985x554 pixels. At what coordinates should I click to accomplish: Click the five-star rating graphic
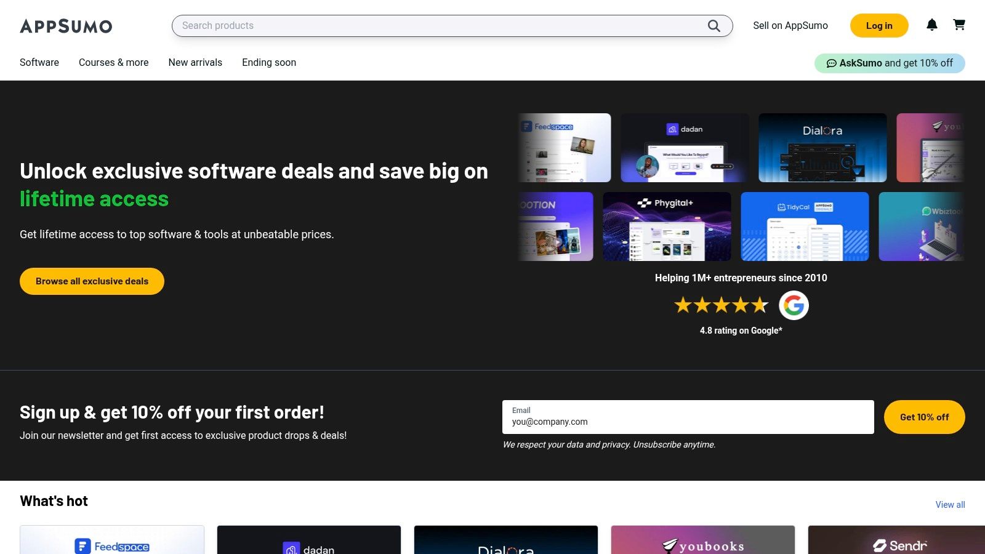[722, 305]
